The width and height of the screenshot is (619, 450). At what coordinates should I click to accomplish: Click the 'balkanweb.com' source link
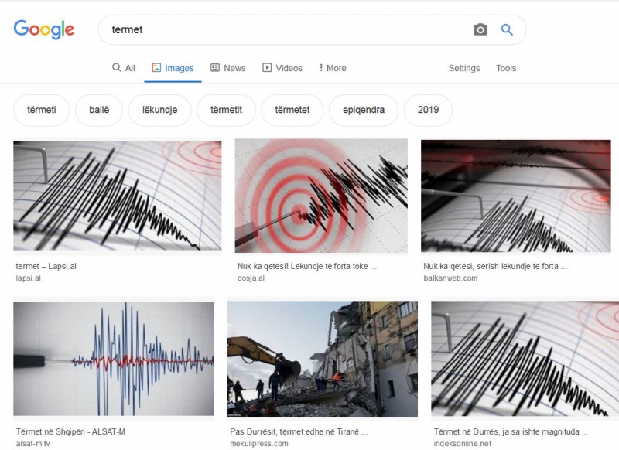click(x=450, y=278)
